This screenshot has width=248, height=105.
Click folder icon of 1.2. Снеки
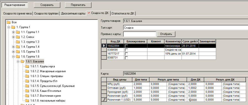18,37
